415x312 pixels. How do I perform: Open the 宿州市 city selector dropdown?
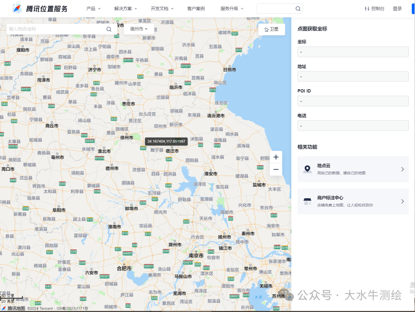139,29
